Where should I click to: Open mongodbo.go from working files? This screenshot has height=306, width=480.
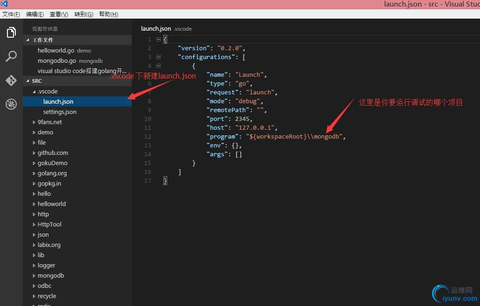click(77, 61)
